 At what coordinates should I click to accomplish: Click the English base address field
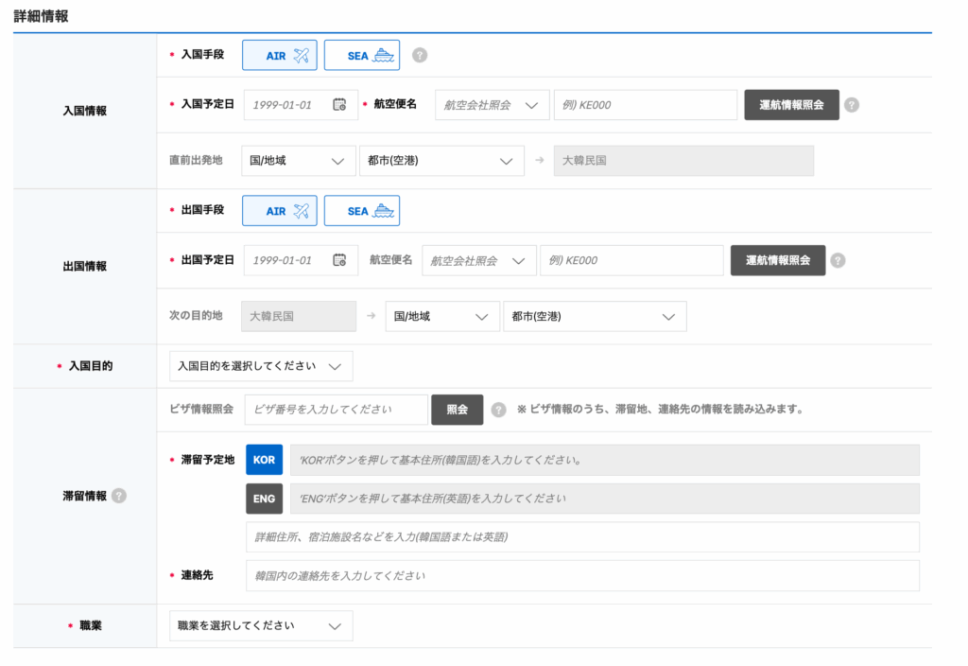coord(604,499)
